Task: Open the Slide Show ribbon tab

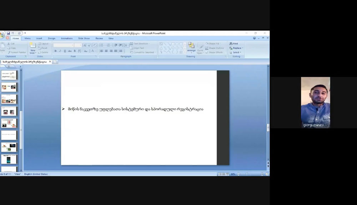Action: [84, 38]
